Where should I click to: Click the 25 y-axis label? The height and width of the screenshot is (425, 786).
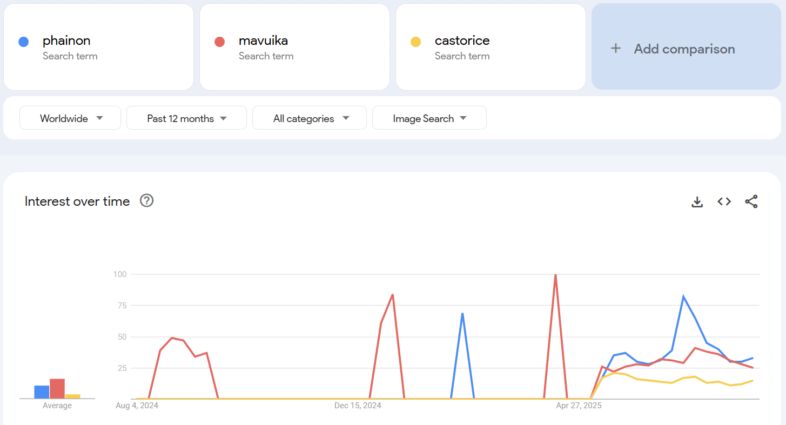(122, 368)
